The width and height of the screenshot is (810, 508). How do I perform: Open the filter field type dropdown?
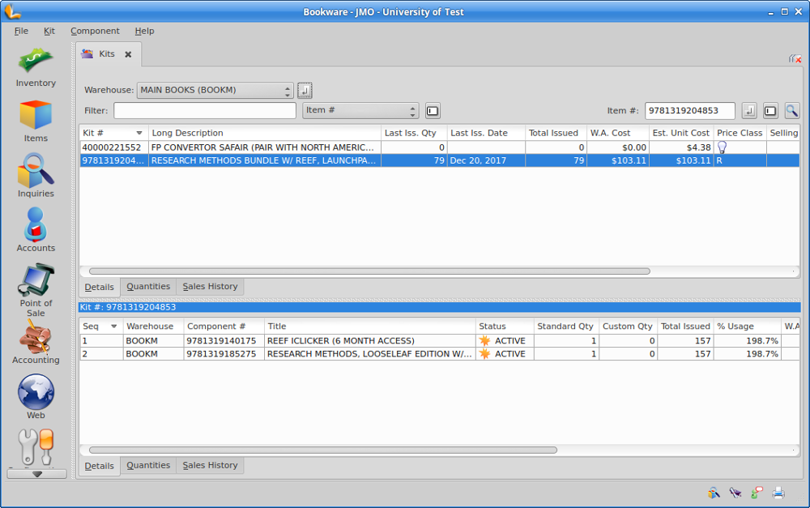[x=360, y=110]
